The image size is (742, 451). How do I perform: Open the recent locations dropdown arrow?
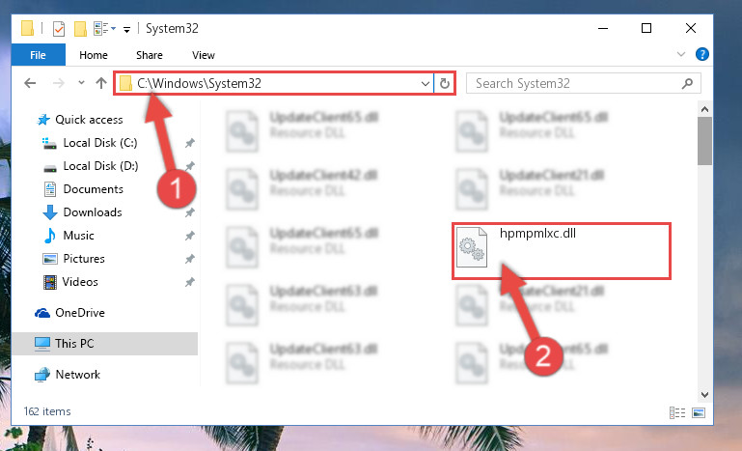(81, 83)
